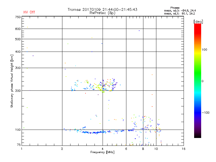Screen dimensions: 216x162
Task: Click the x-axis tick label '16'
Action: tap(184, 149)
